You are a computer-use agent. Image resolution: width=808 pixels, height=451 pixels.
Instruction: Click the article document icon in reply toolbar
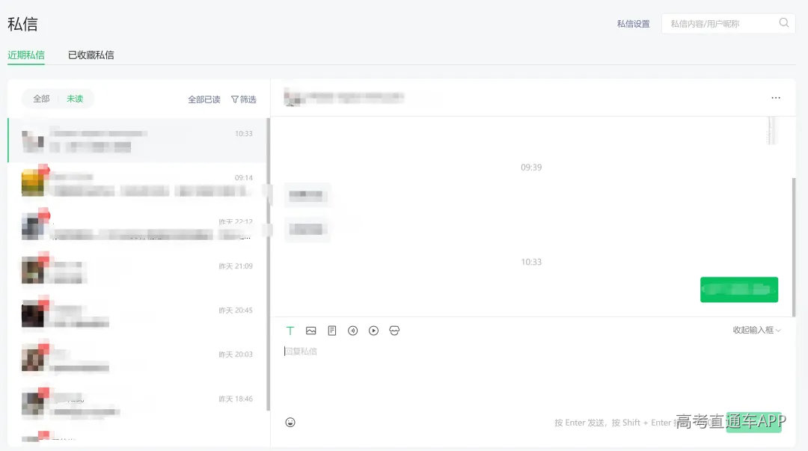[x=332, y=331]
